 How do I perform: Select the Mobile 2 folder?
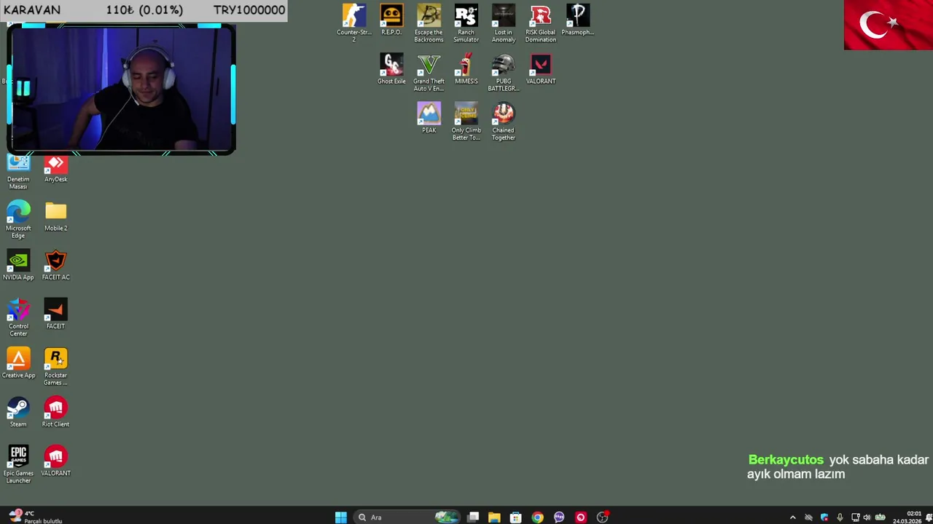[55, 215]
